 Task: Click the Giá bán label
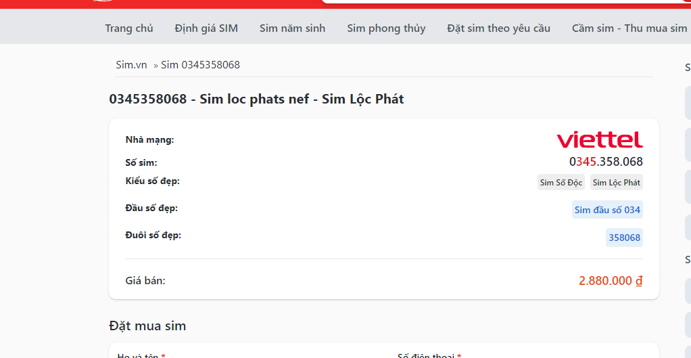point(145,280)
